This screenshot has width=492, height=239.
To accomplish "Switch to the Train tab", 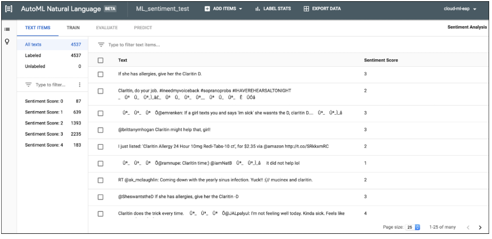I will click(x=73, y=27).
